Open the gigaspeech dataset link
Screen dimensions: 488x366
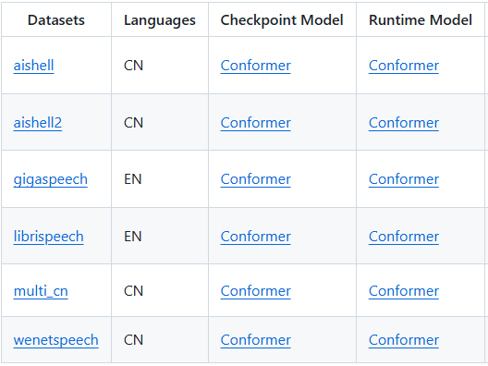tap(51, 179)
